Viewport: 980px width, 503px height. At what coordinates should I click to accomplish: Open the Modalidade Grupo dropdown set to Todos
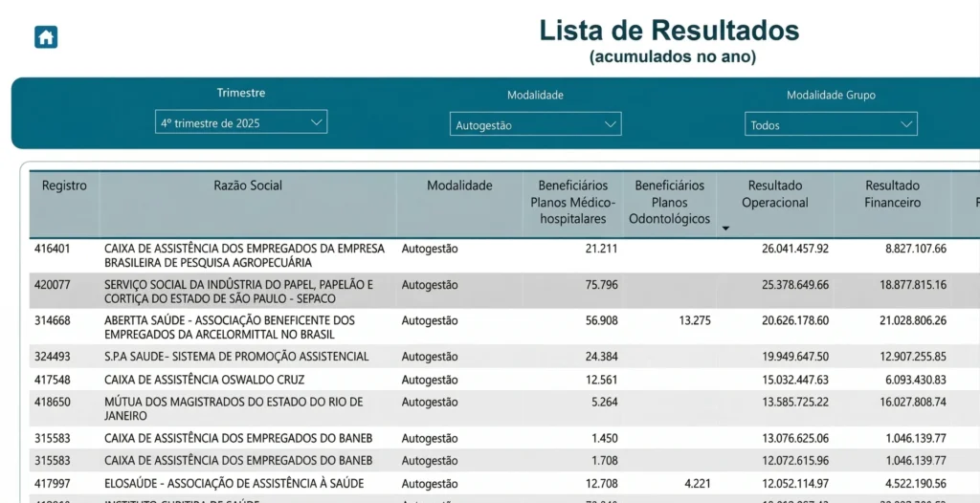[831, 124]
